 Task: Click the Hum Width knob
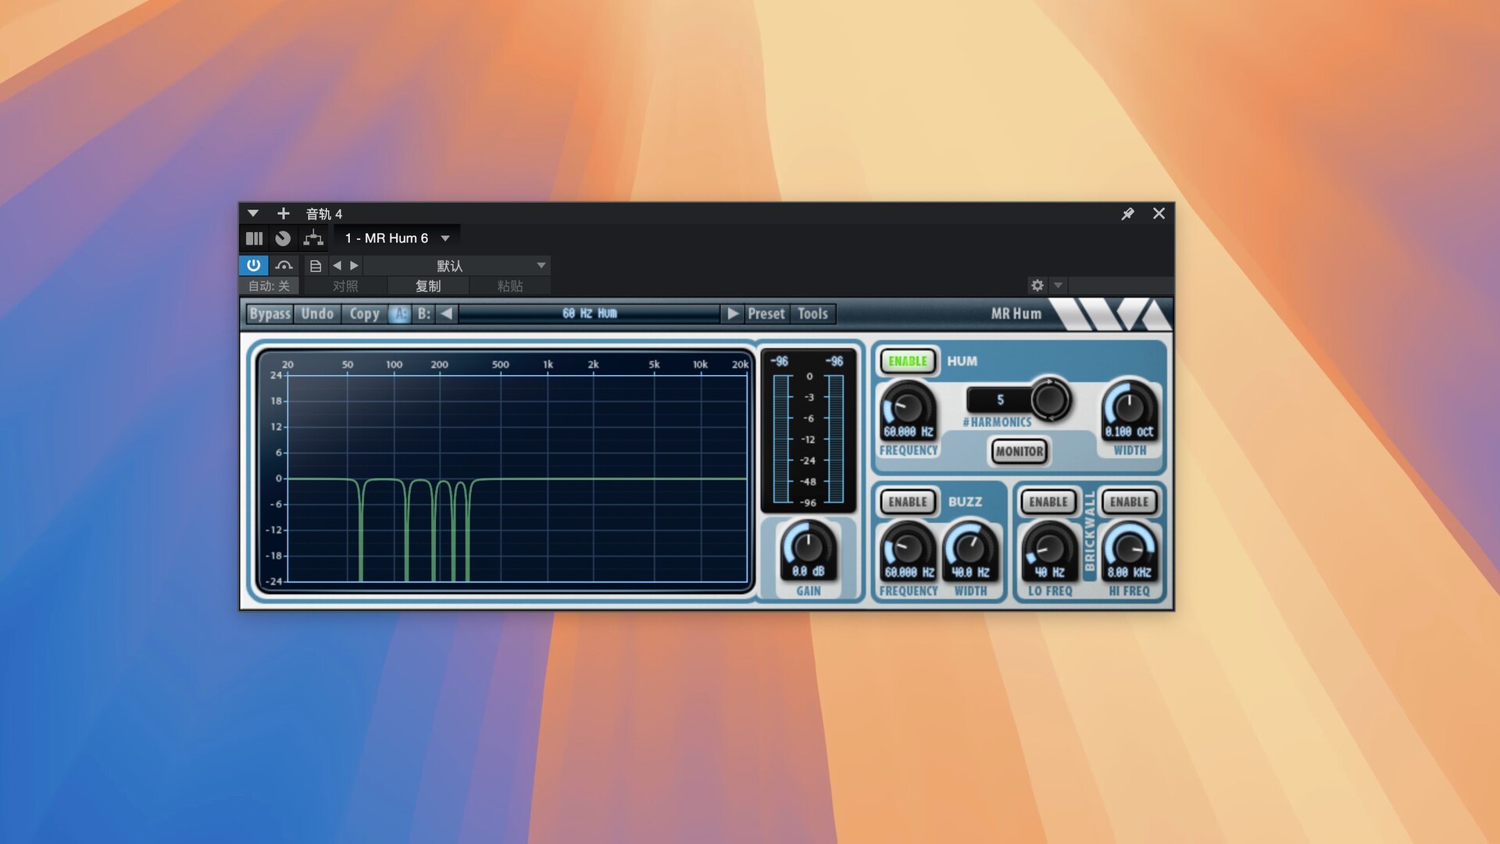click(x=1129, y=406)
